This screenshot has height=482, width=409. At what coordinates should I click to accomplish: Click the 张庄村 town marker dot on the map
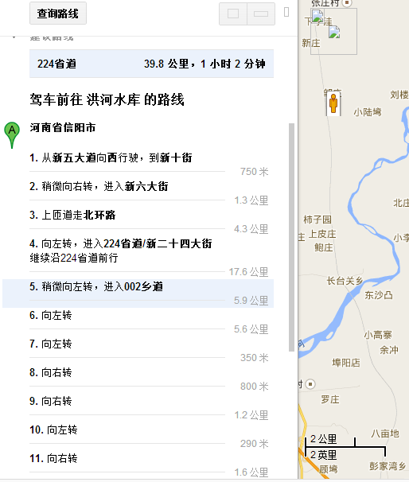(x=347, y=2)
